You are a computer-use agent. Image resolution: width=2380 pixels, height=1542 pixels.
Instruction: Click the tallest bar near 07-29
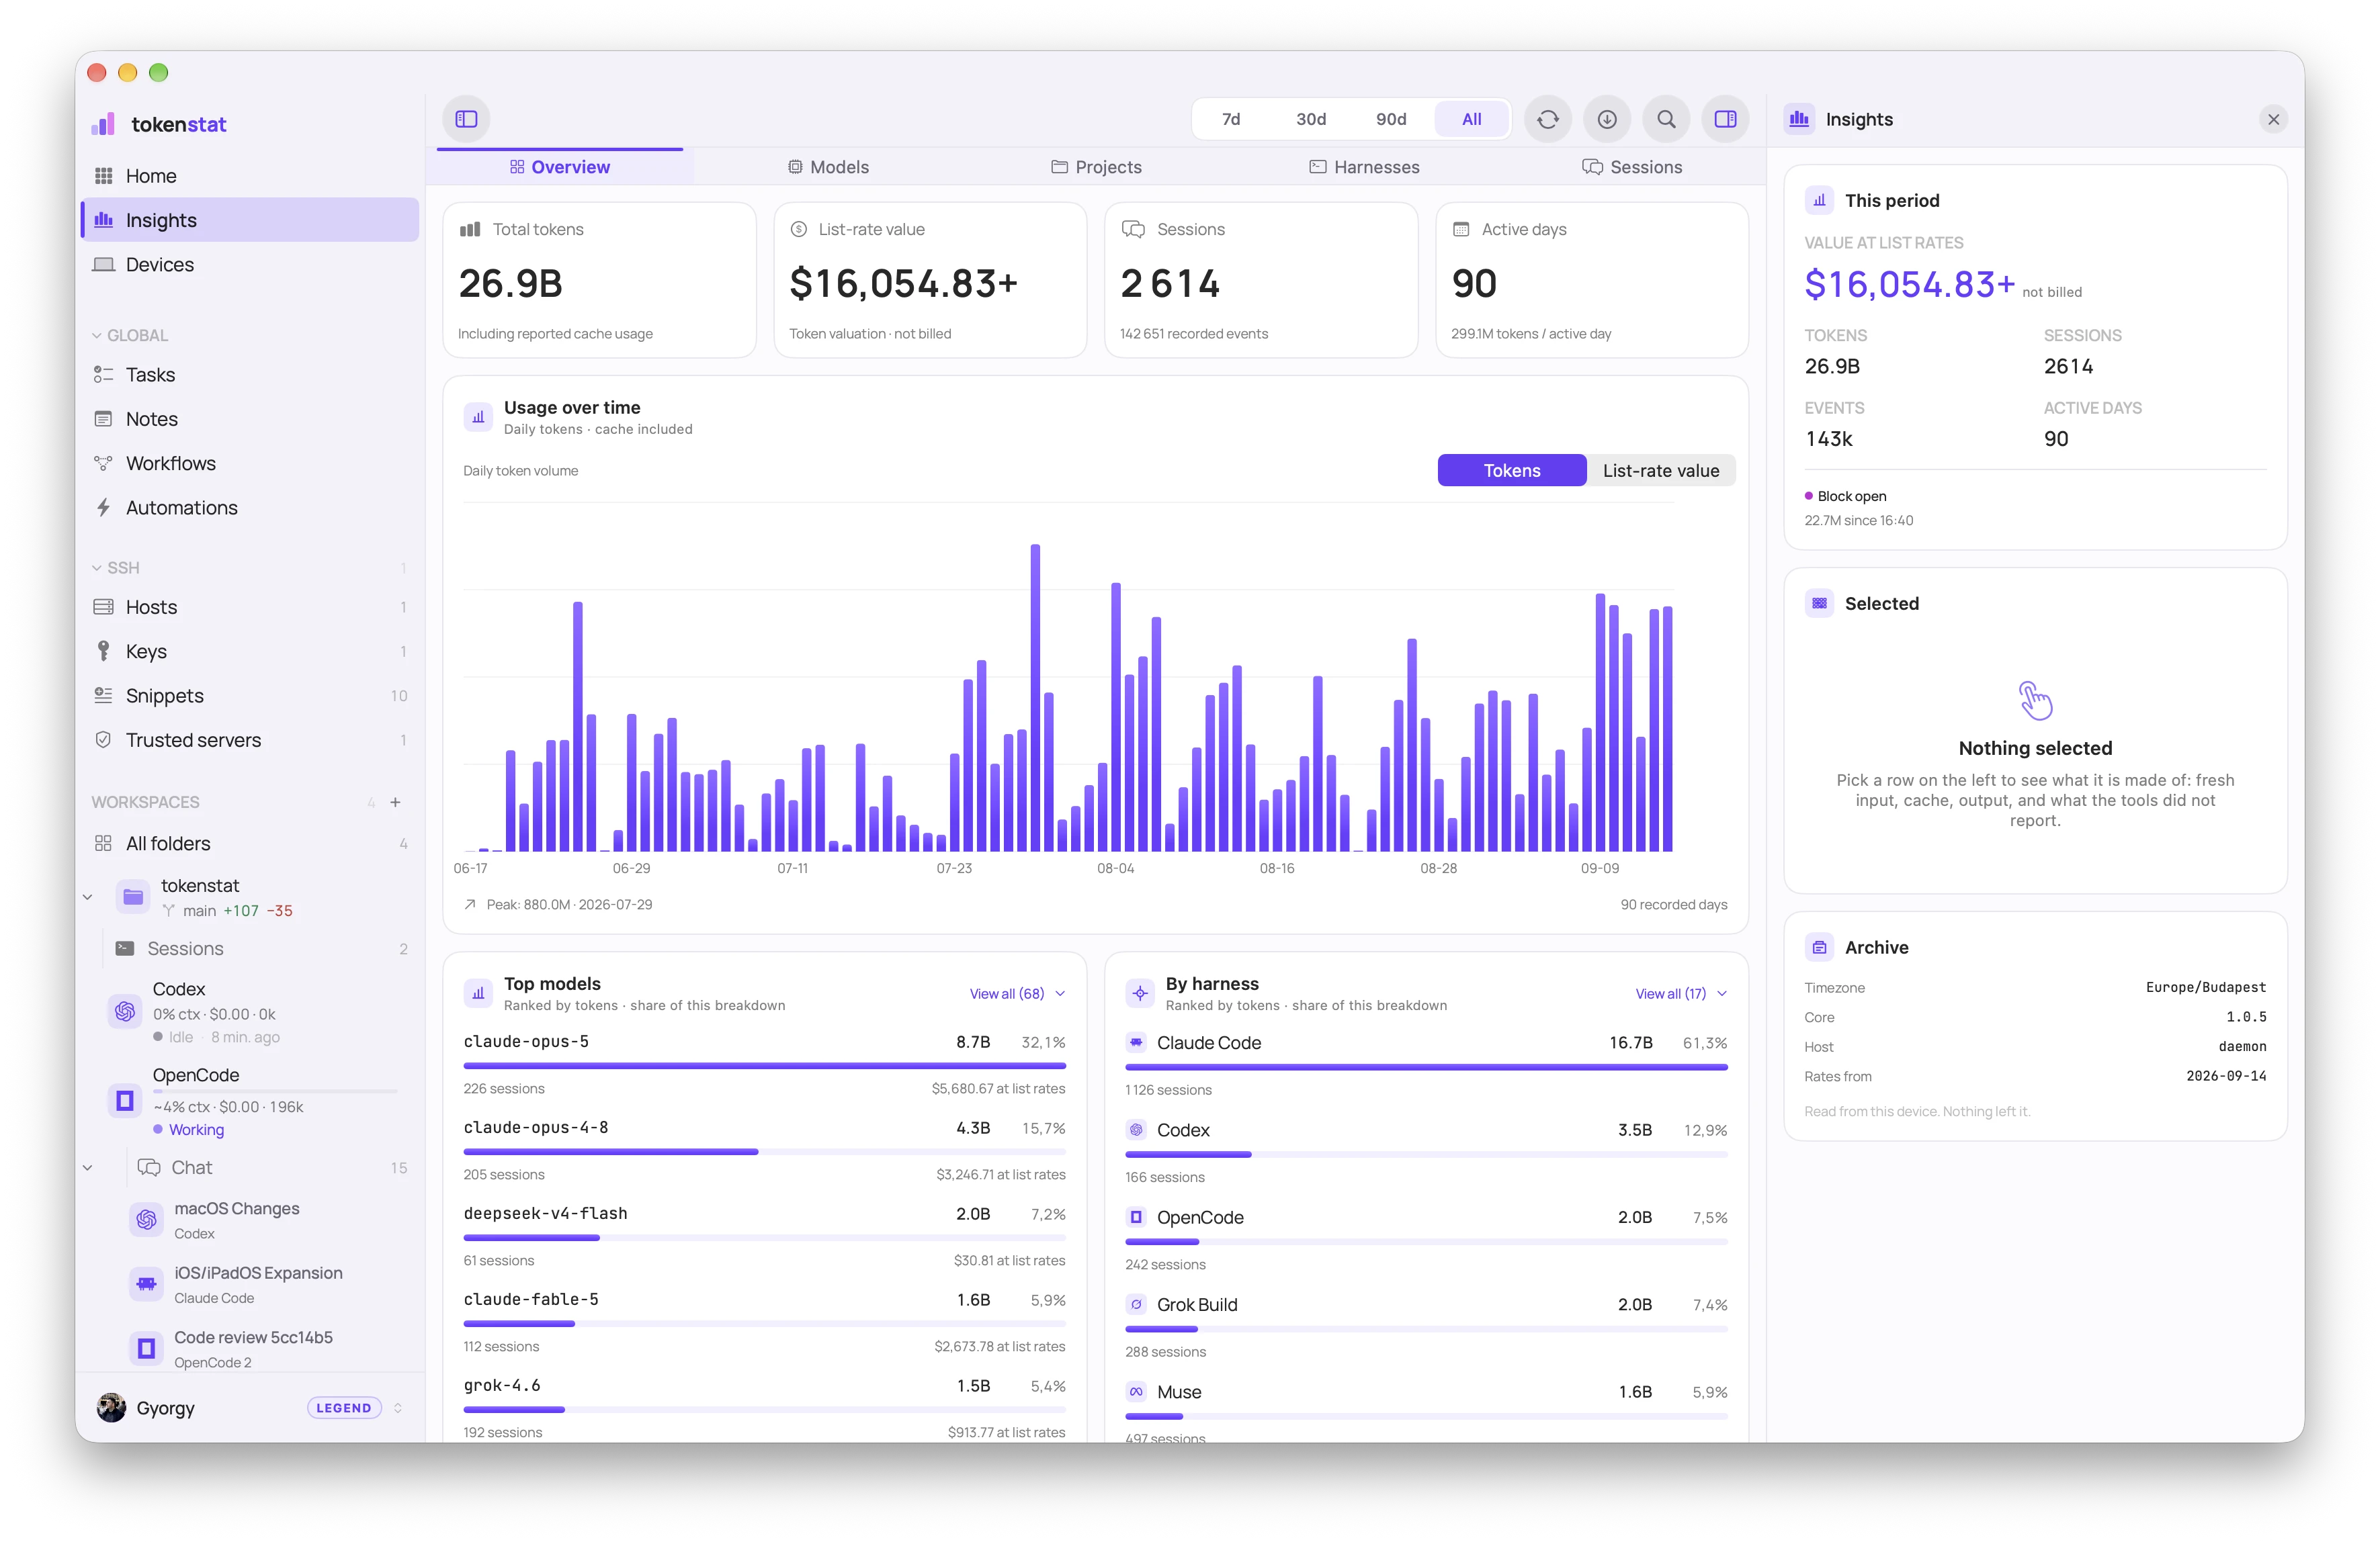(1035, 698)
